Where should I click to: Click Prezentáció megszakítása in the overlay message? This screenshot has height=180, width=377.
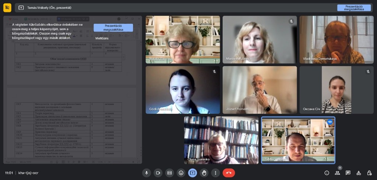pos(113,28)
